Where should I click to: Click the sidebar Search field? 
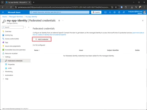[x=13, y=27]
